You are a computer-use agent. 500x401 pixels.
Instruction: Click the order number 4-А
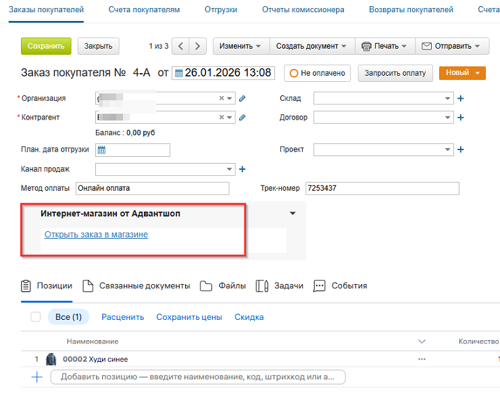tap(142, 73)
